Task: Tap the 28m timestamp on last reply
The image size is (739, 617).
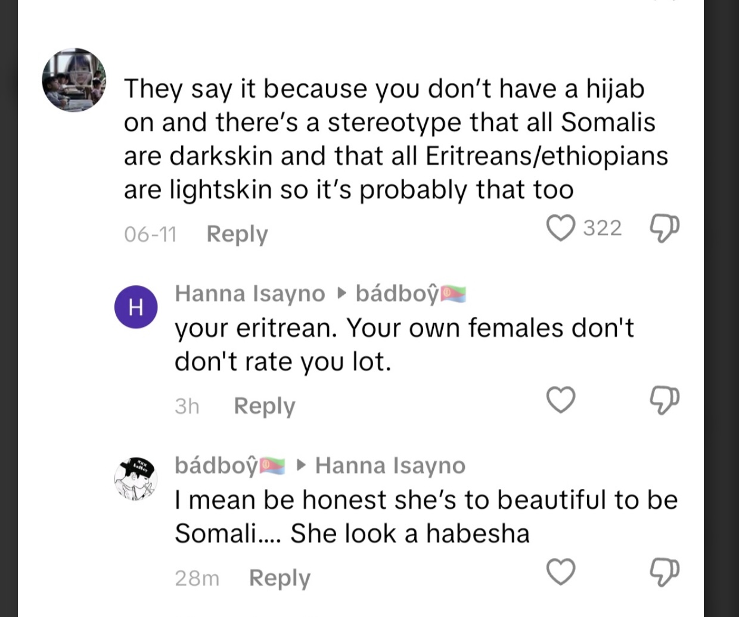Action: pos(197,578)
